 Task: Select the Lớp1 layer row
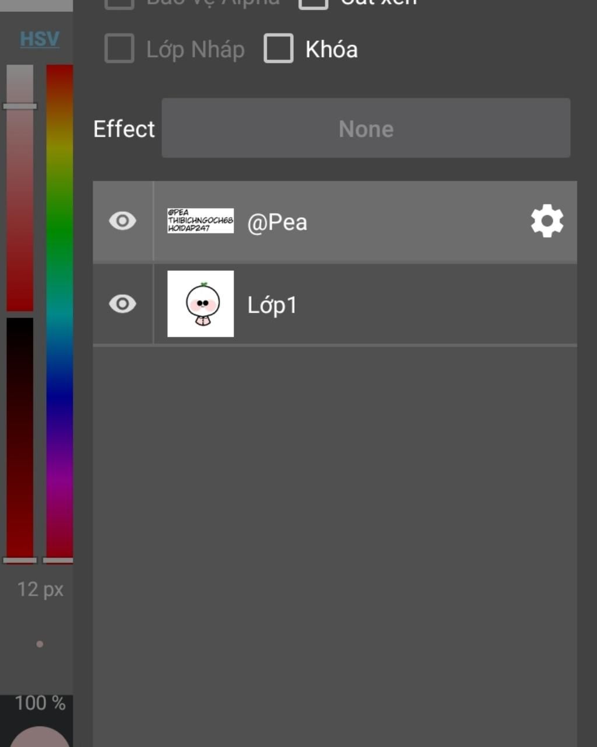[x=335, y=304]
